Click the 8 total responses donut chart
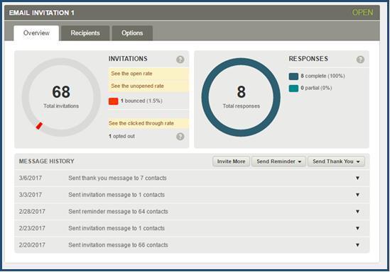This screenshot has width=390, height=272. [x=241, y=97]
